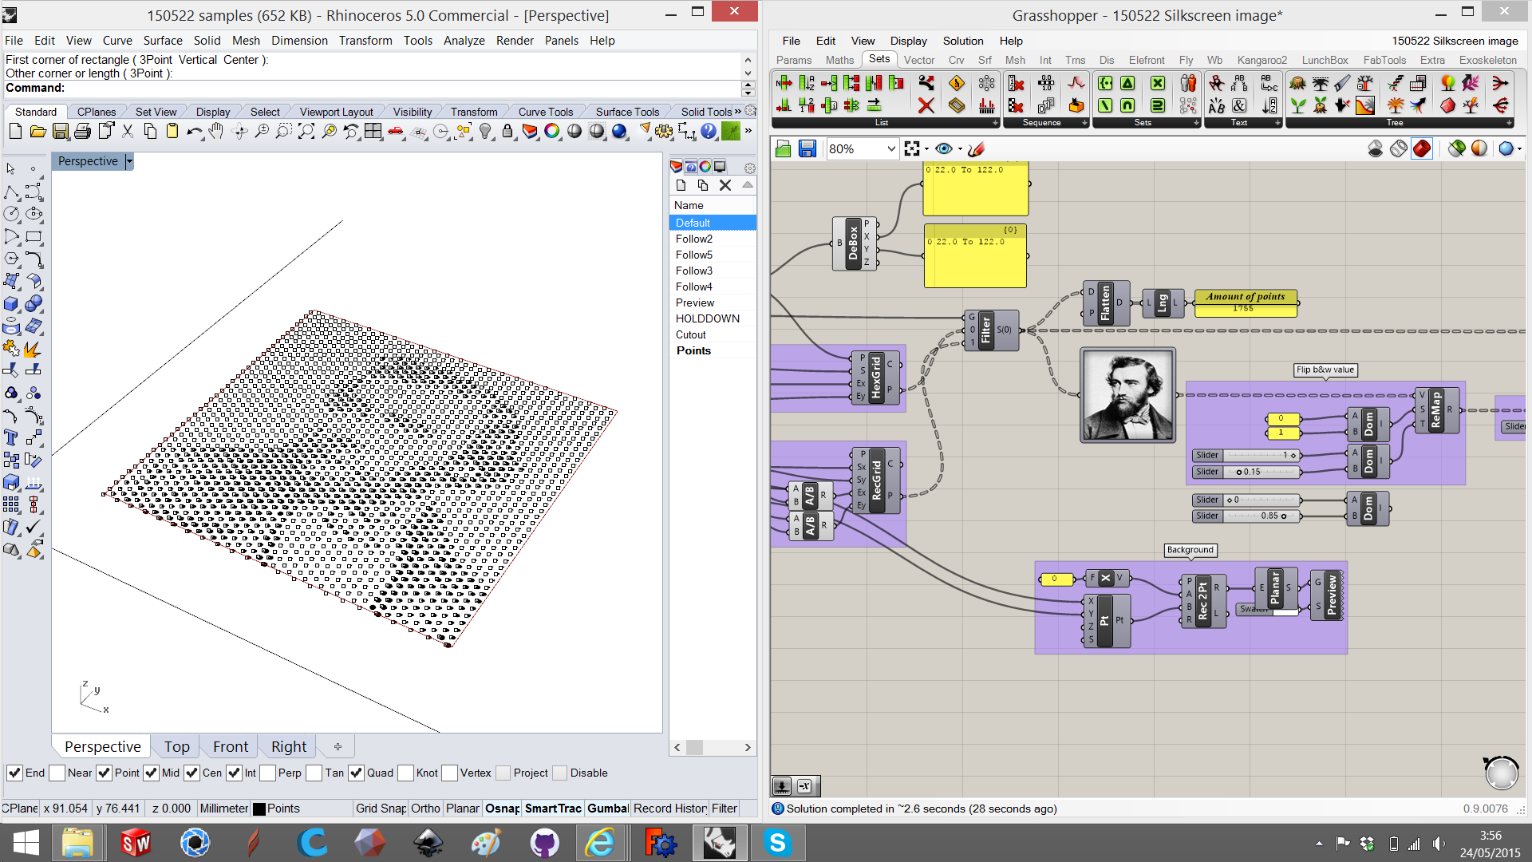Click Record History in the Rhino status bar
Screen dimensions: 1532x862
pos(669,808)
